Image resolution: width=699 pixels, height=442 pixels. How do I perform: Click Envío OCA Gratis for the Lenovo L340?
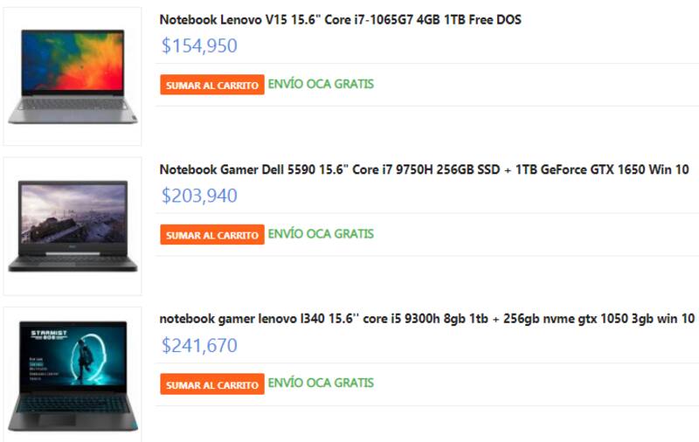click(x=321, y=383)
